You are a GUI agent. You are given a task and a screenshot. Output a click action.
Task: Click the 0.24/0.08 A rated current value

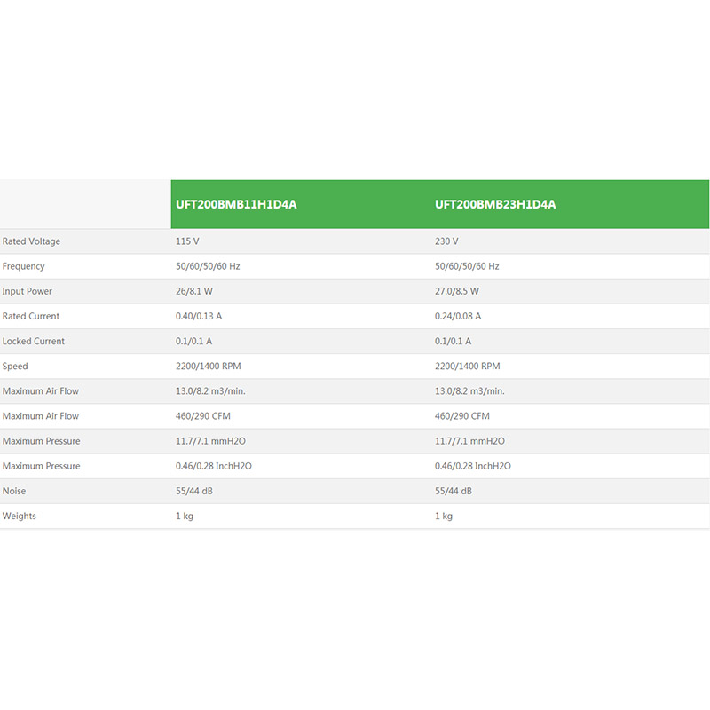pyautogui.click(x=458, y=316)
